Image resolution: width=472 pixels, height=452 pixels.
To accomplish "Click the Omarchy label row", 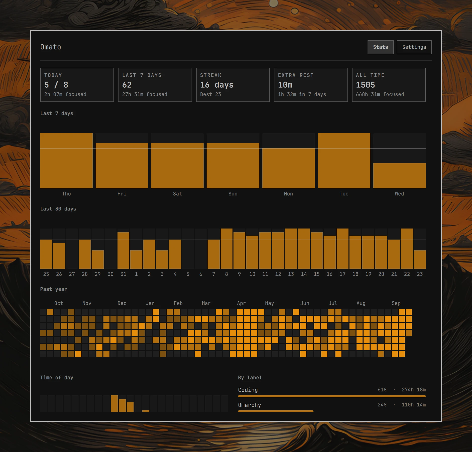I will (332, 407).
